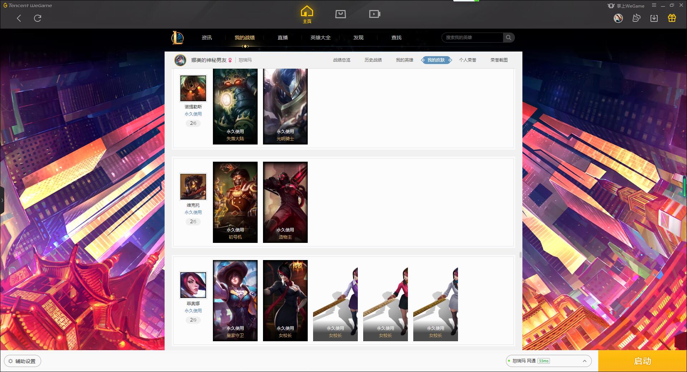687x372 pixels.
Task: Click the search magnifier button
Action: [x=508, y=38]
